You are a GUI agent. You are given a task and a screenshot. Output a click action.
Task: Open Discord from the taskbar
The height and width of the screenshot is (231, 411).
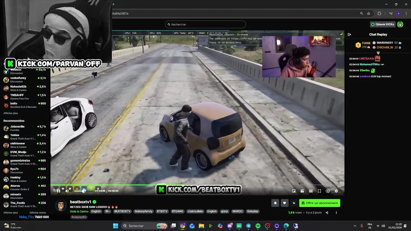tap(230, 226)
